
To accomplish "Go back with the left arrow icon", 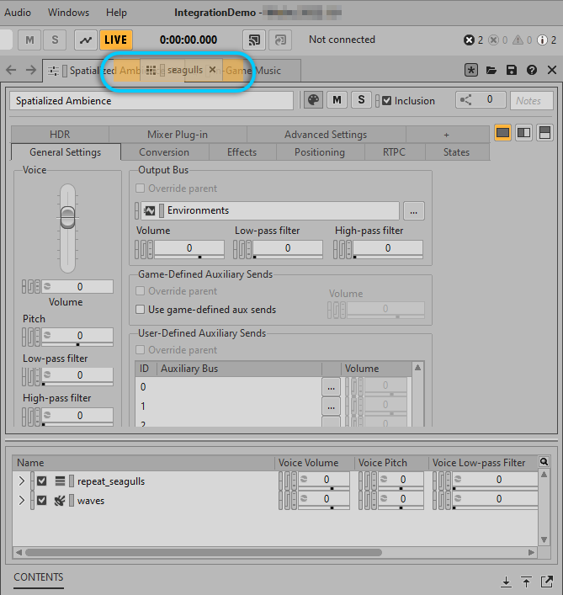I will [x=12, y=71].
